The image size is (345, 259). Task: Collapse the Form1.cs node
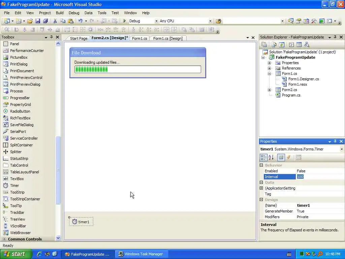point(269,74)
